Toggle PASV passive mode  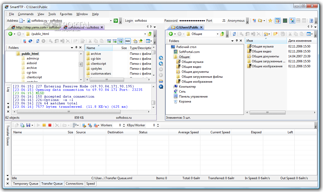click(x=128, y=41)
